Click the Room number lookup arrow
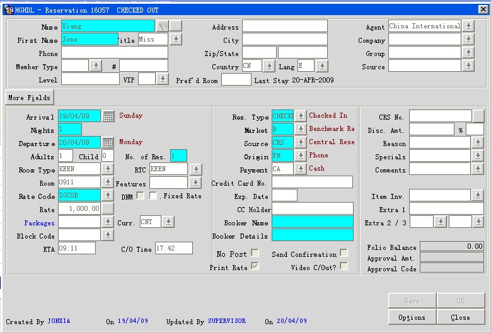491x333 pixels. [108, 183]
